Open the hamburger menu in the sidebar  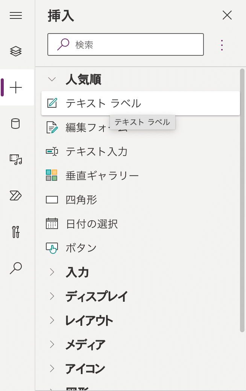tap(16, 15)
